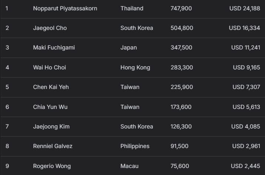
Task: Click on Maki Fuchigami's name
Action: click(54, 48)
